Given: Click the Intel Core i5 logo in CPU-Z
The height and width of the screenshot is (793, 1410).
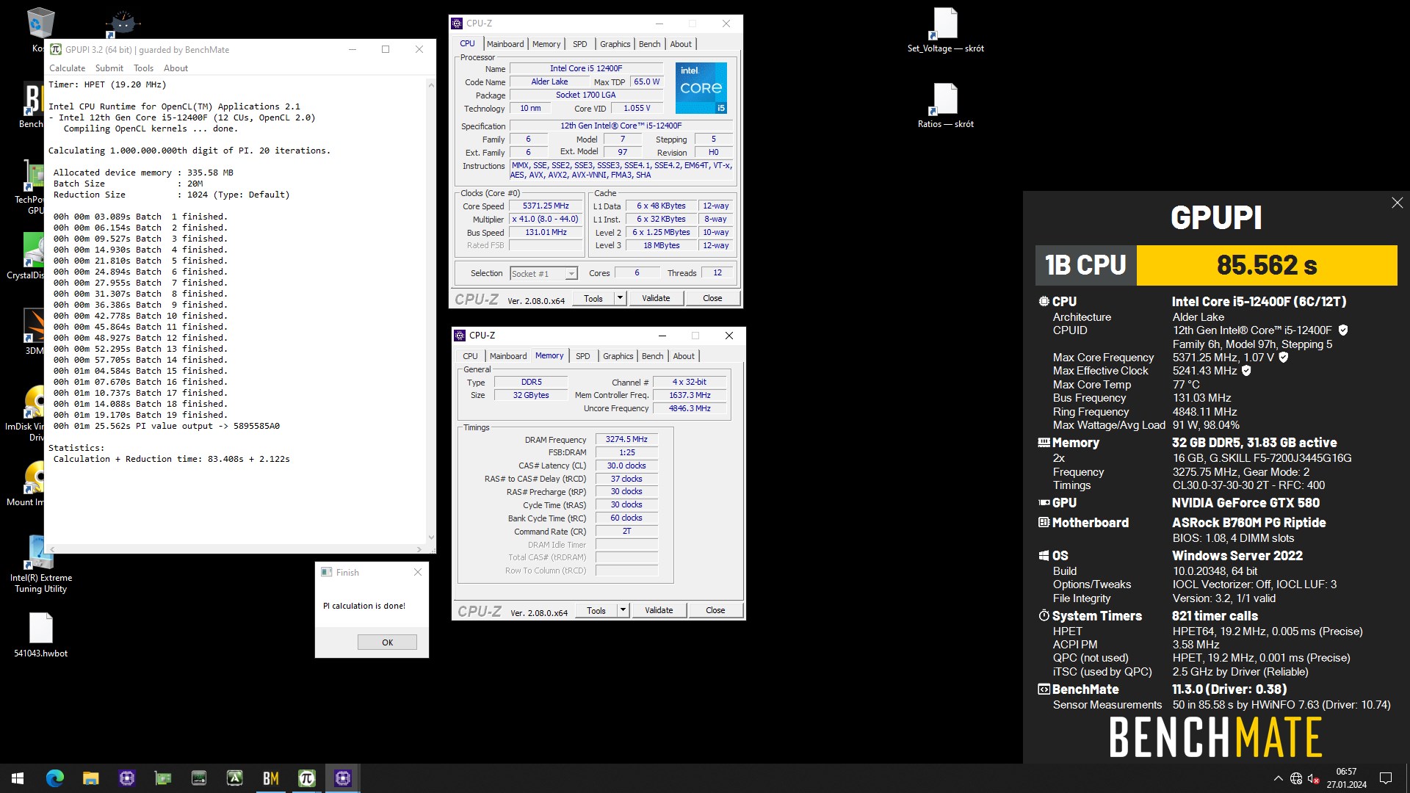Looking at the screenshot, I should pyautogui.click(x=701, y=88).
